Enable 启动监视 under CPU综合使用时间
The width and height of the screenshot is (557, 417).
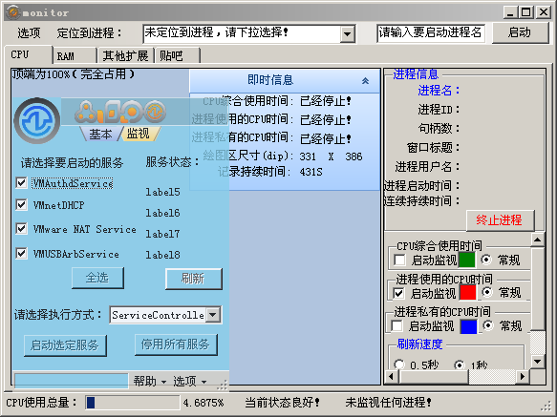pos(399,261)
